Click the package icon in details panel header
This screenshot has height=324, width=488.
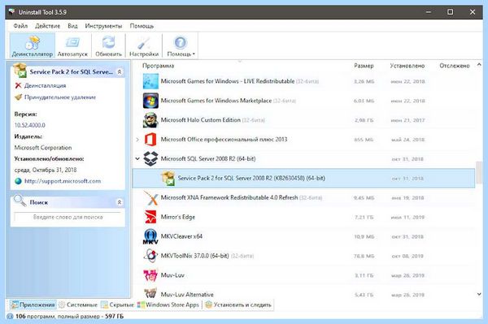click(20, 70)
